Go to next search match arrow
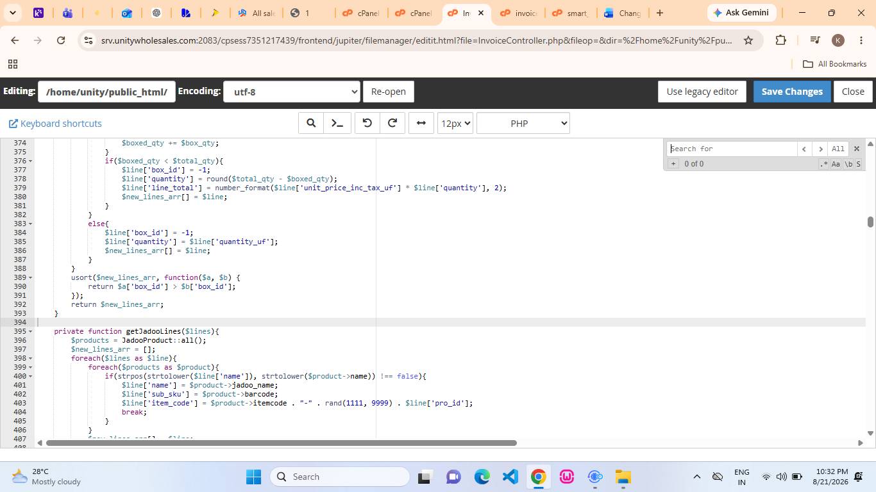 (x=820, y=149)
